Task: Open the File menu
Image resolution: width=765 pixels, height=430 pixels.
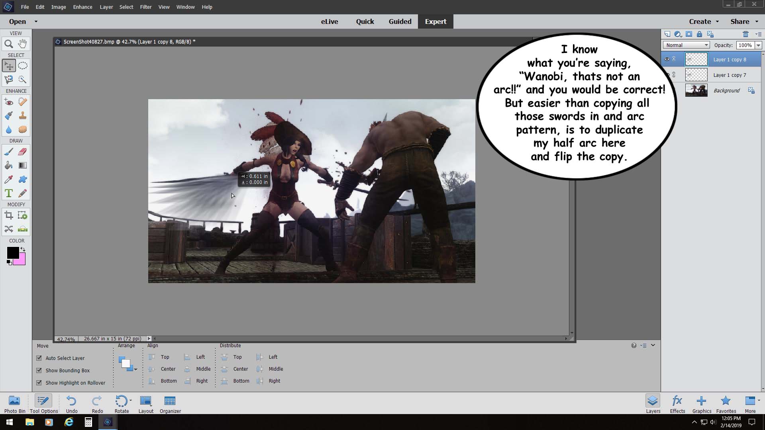Action: pos(25,7)
